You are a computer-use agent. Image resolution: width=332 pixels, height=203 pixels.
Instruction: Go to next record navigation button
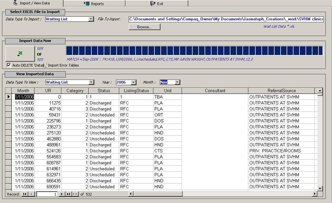point(62,194)
